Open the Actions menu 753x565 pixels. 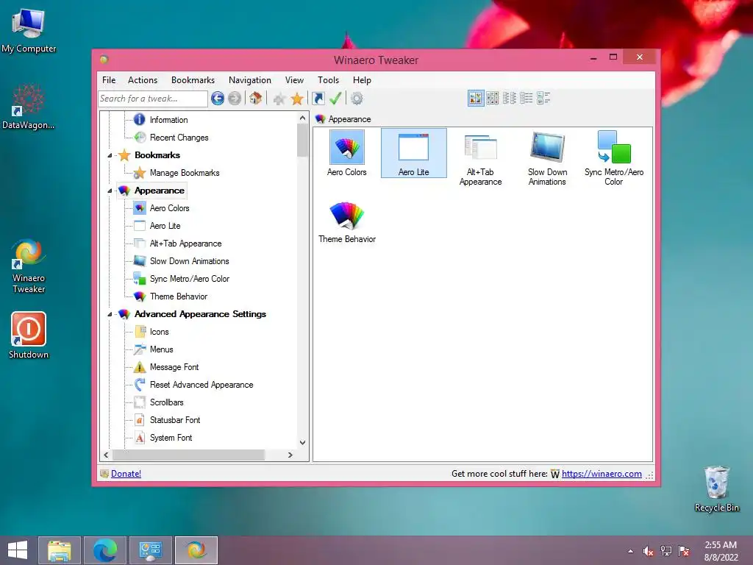142,79
